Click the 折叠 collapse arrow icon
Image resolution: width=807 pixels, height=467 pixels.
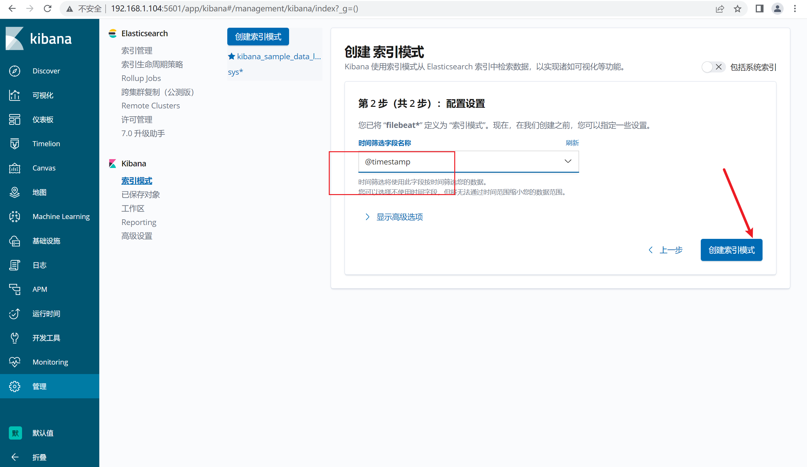[15, 457]
